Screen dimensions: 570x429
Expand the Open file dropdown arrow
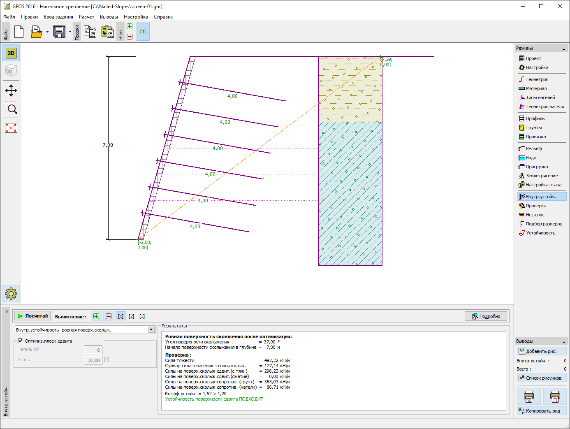click(47, 32)
